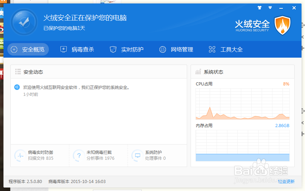Click the 1小时前 timestamp
Screen dimensions: 305x191
click(x=31, y=94)
